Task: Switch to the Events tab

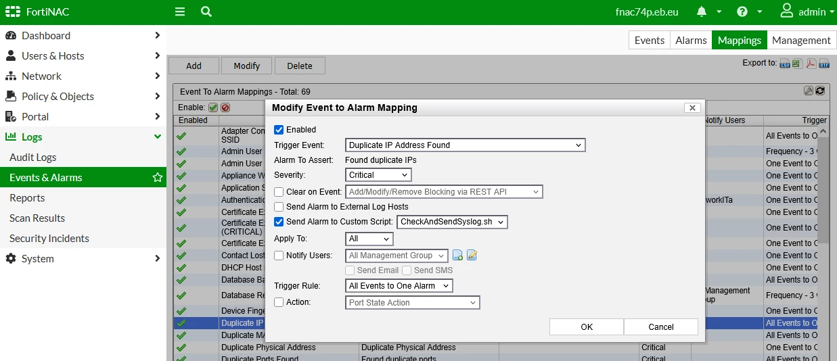Action: pyautogui.click(x=650, y=40)
